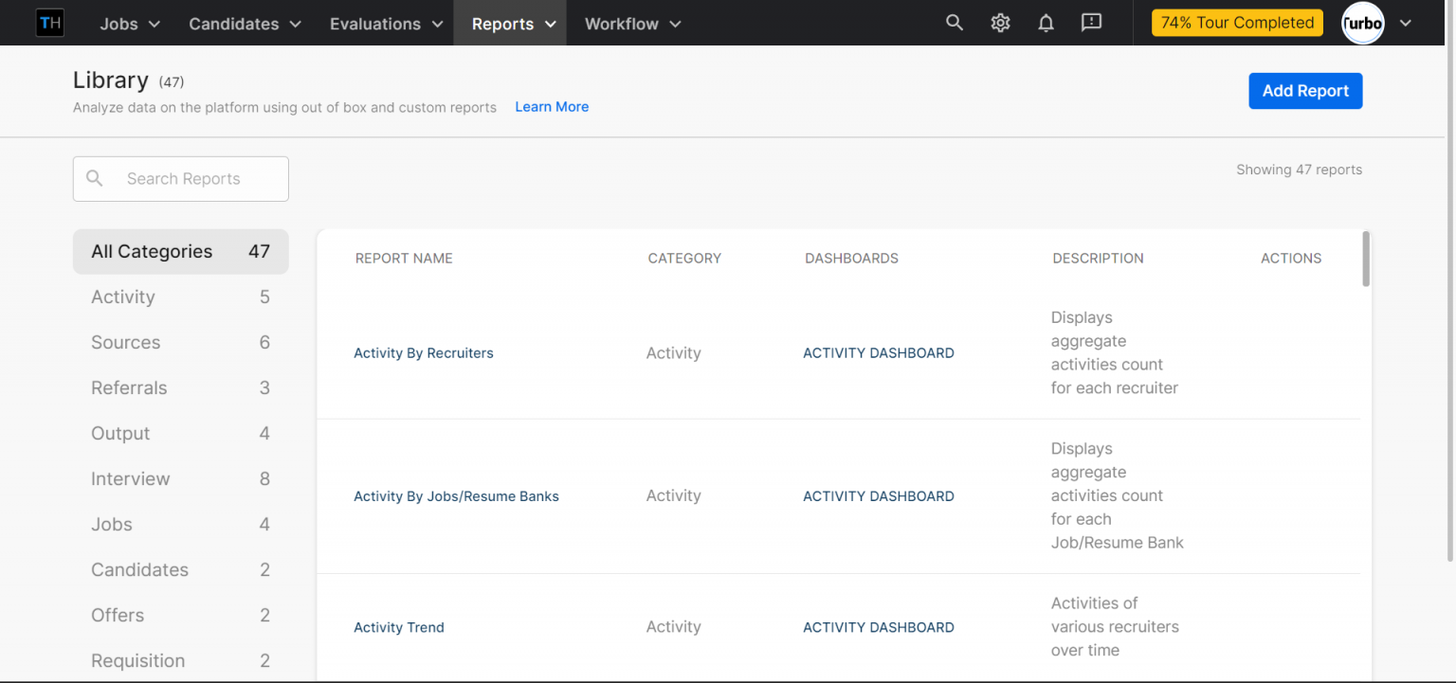Click the Turbo profile avatar
The width and height of the screenshot is (1456, 683).
coord(1362,24)
